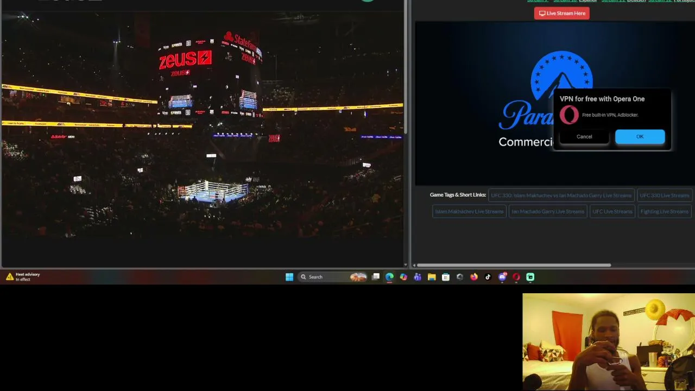Screen dimensions: 695x391
Task: Open the UFC 330 Live Streams tag
Action: click(x=664, y=195)
